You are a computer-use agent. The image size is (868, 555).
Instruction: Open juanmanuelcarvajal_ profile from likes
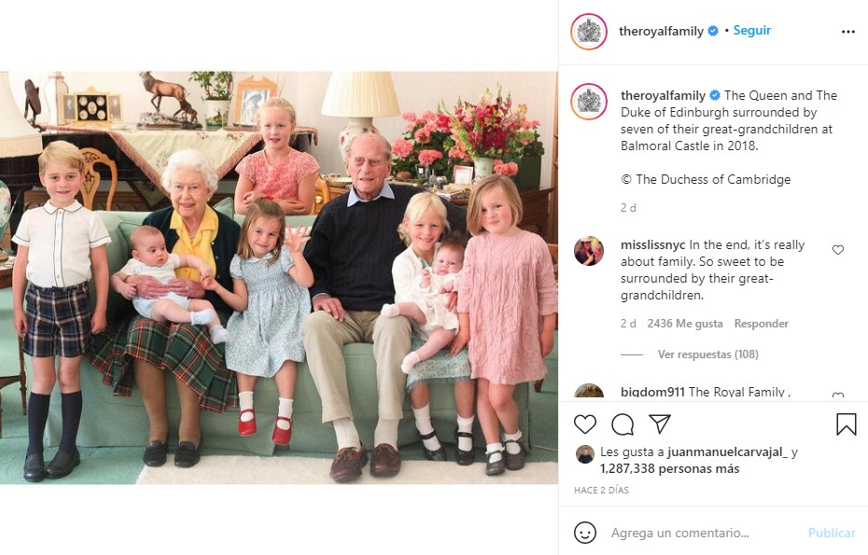pyautogui.click(x=727, y=452)
